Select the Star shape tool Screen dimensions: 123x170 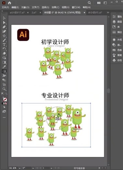point(4,36)
